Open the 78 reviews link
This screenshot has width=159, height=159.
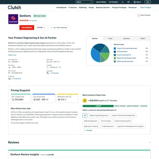click(x=33, y=21)
